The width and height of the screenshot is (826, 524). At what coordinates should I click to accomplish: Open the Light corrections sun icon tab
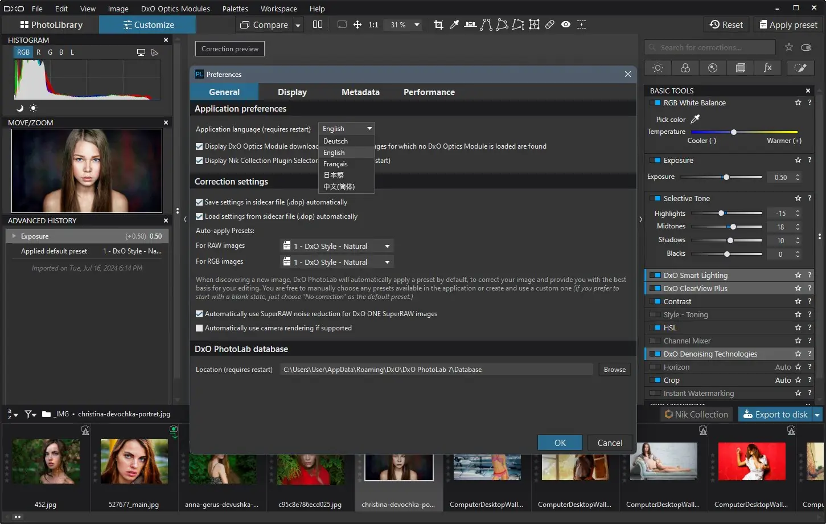[658, 68]
